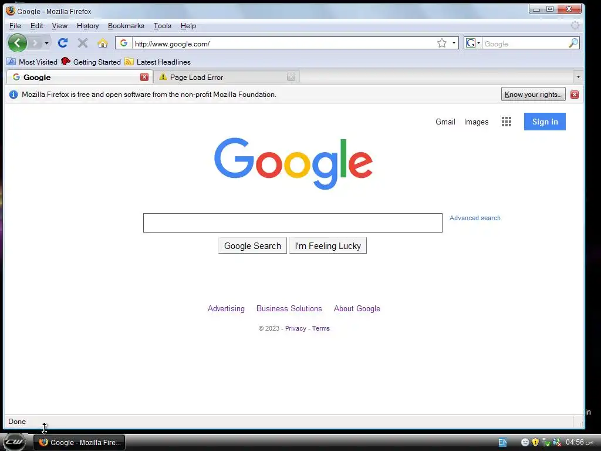This screenshot has height=451, width=601.
Task: Click the EN language indicator
Action: tap(502, 442)
